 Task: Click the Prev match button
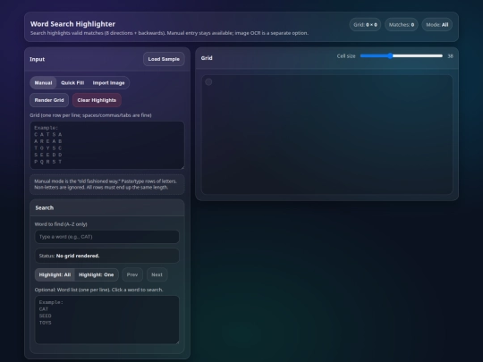point(132,274)
